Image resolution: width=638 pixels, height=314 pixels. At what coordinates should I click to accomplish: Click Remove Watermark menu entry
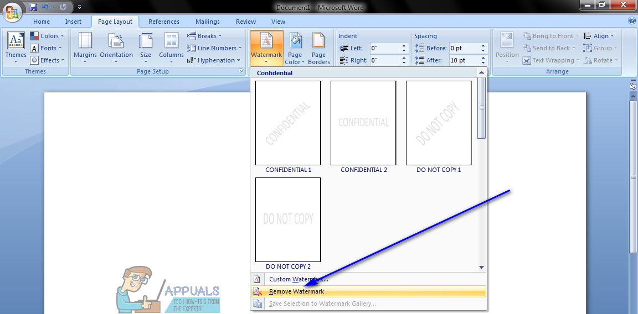[369, 291]
